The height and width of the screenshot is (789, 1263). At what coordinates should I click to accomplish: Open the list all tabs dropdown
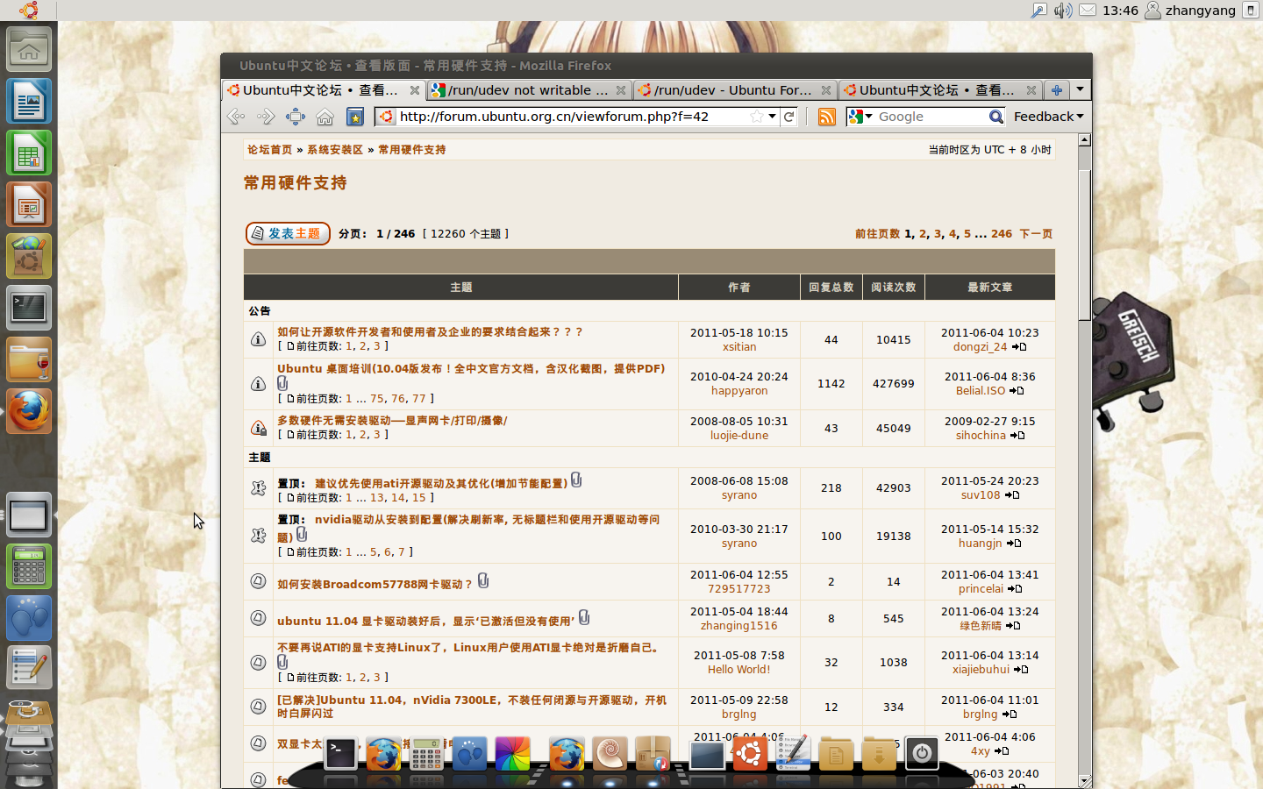click(x=1081, y=89)
